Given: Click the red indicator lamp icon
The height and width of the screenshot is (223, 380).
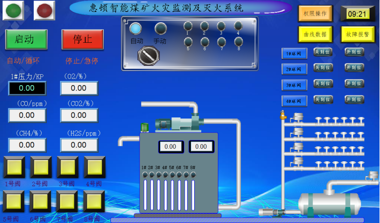Looking at the screenshot, I should coord(44,10).
